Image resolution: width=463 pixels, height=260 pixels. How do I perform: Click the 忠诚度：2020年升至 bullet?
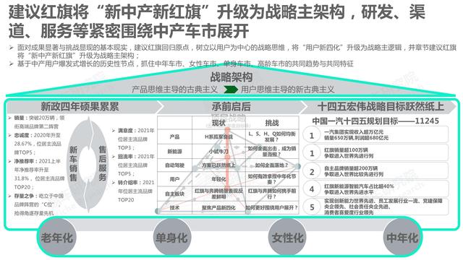click(35, 144)
